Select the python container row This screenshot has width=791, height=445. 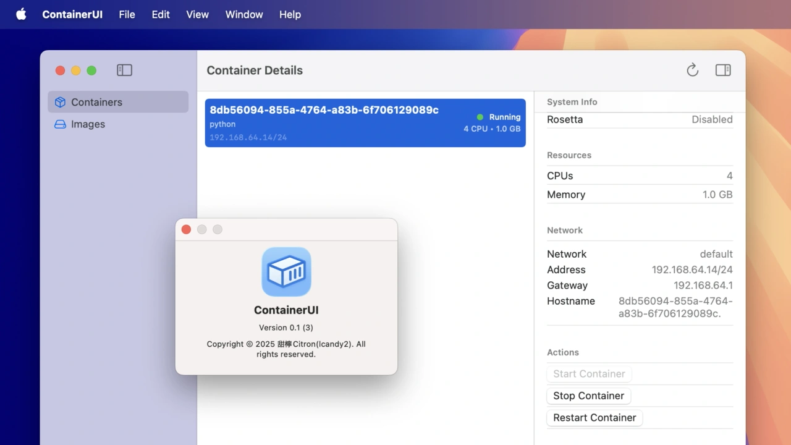[x=365, y=124]
